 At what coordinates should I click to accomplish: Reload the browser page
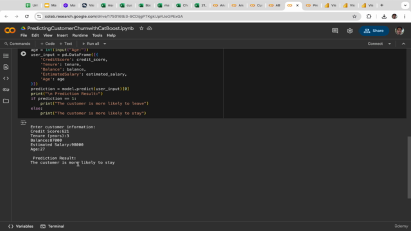[x=27, y=16]
